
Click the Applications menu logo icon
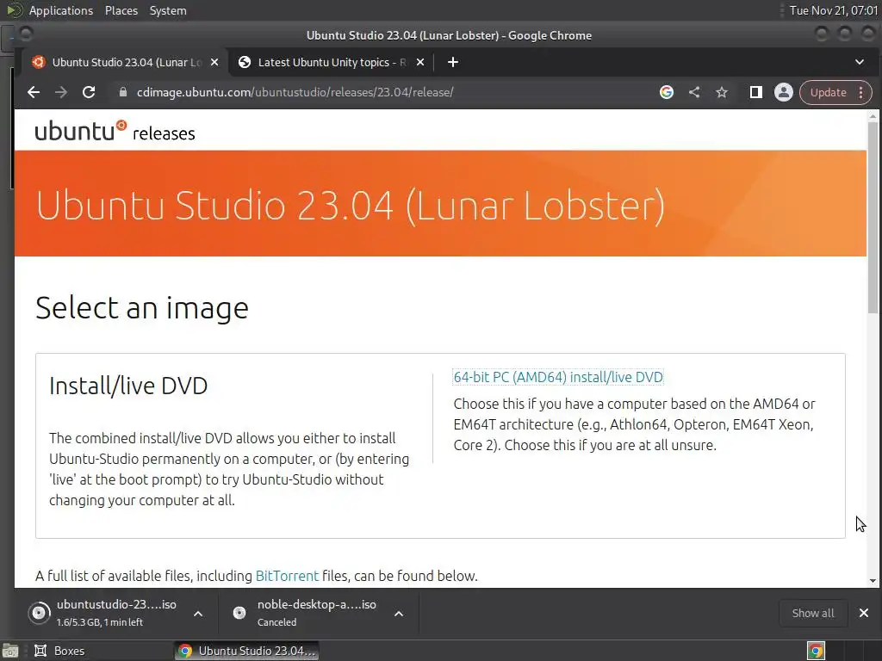[x=15, y=10]
